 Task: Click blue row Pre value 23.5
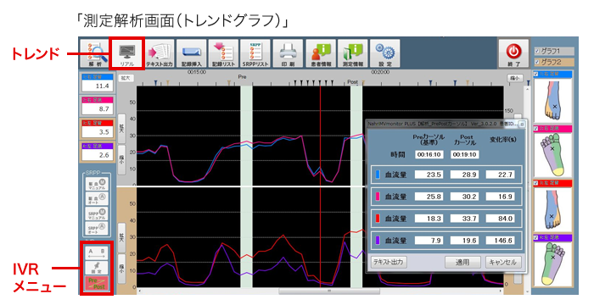[x=429, y=175]
